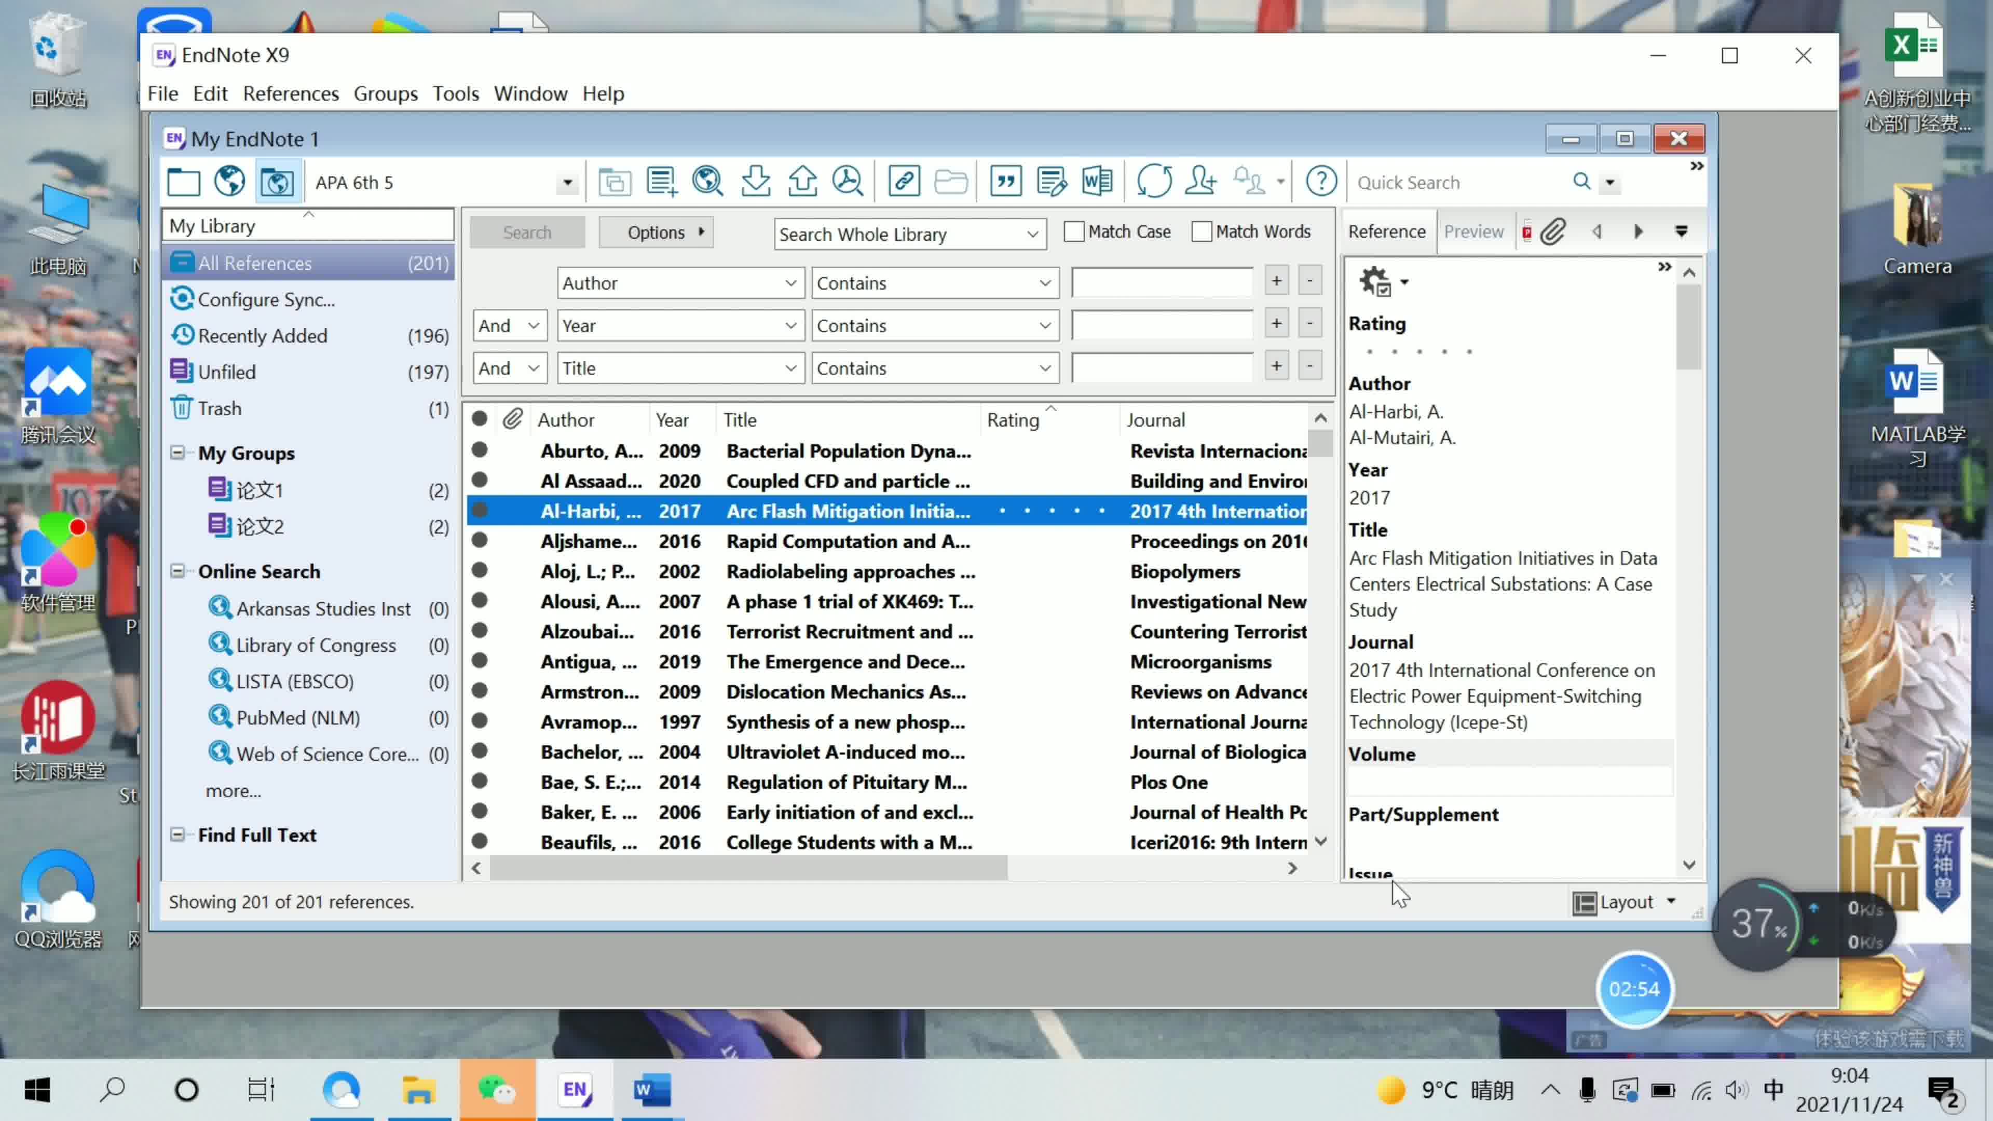
Task: Open the APA 6th style dropdown
Action: click(x=567, y=183)
